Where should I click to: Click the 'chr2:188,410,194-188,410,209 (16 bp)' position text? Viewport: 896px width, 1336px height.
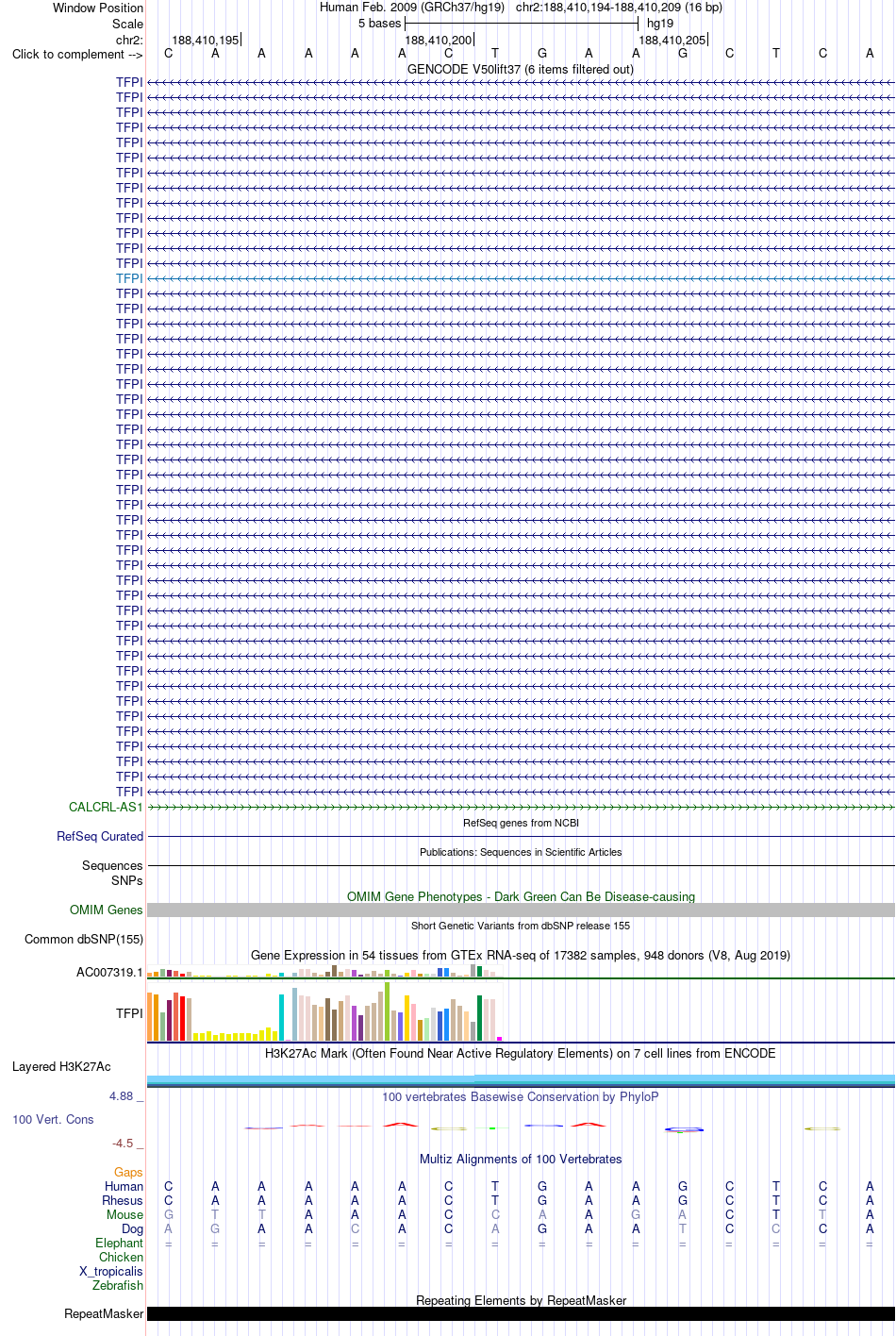619,8
